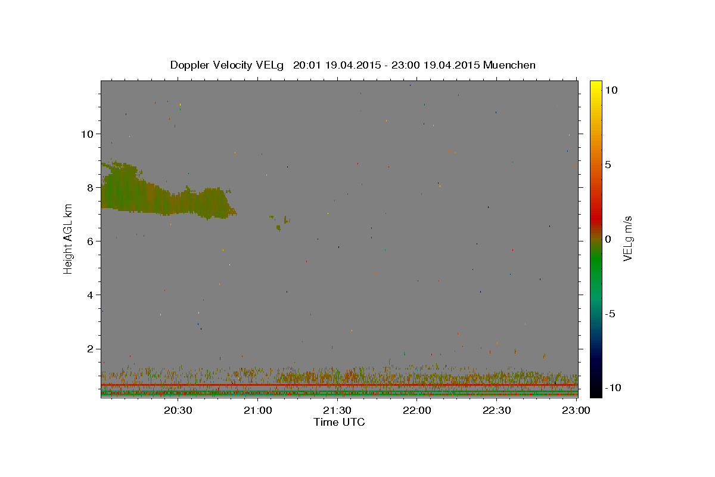
Task: Click the height tick label 2
Action: click(89, 349)
